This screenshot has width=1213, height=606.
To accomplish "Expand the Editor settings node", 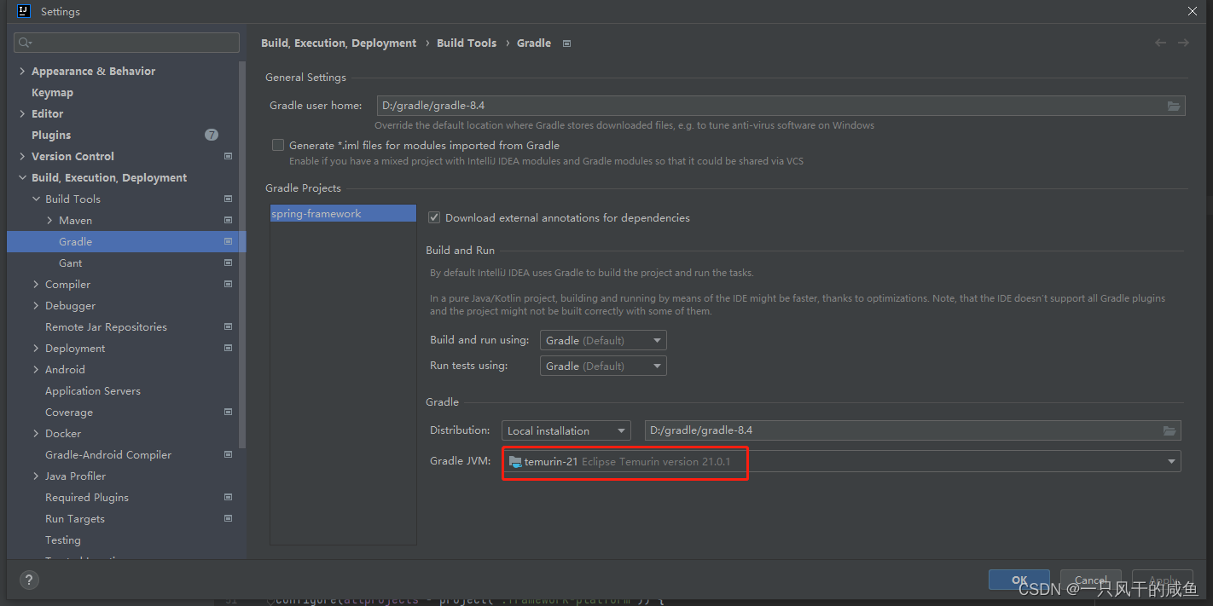I will 22,114.
